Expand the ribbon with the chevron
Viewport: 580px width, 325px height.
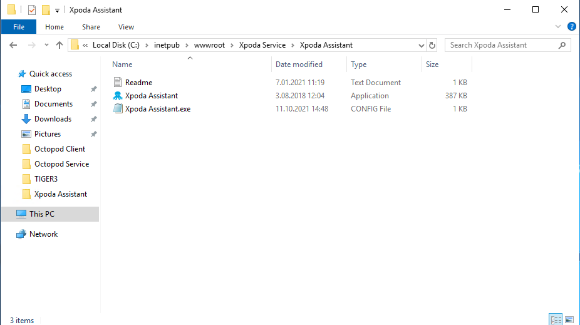[558, 27]
